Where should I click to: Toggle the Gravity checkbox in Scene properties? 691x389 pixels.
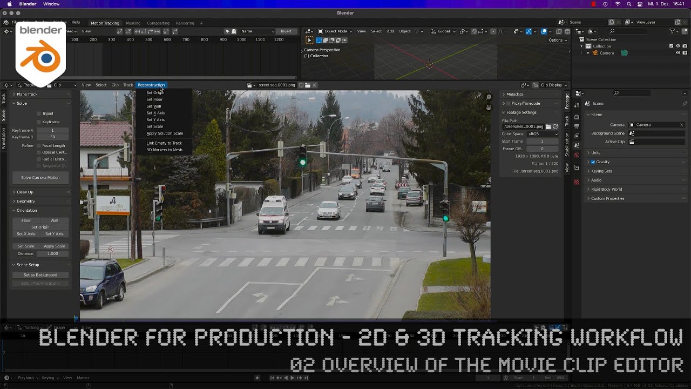click(x=593, y=162)
